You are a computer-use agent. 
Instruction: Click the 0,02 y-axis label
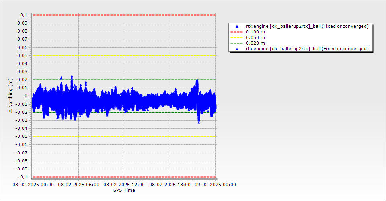(x=23, y=80)
